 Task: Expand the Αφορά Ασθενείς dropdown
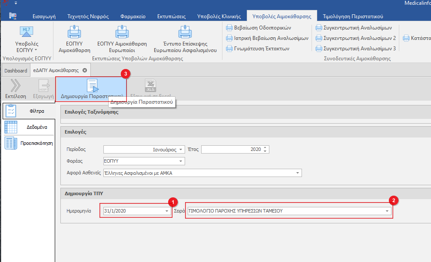(x=298, y=173)
